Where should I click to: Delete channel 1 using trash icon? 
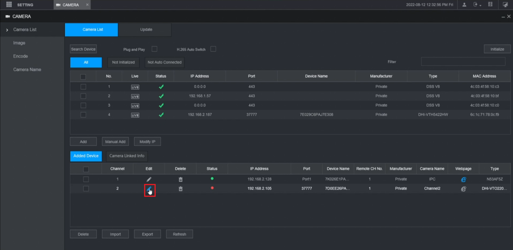click(x=180, y=179)
